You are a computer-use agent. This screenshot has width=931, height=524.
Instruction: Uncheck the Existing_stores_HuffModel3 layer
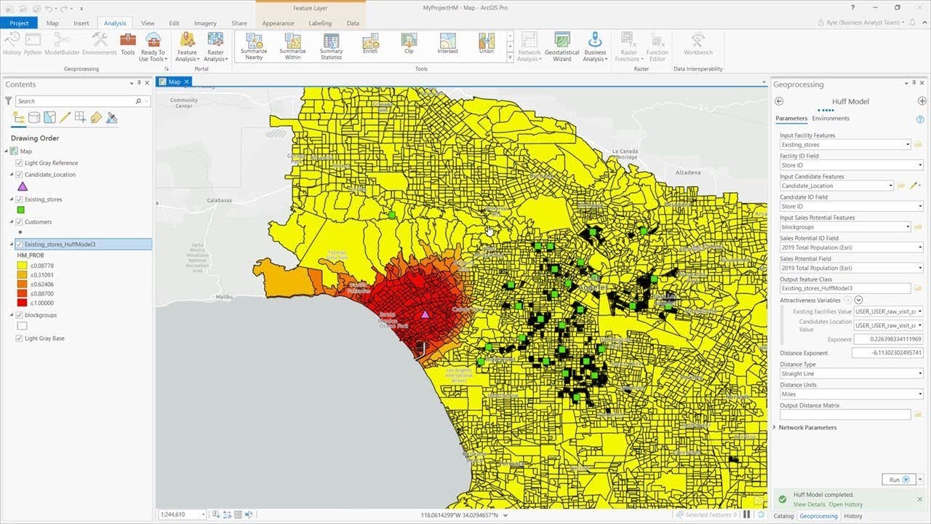tap(19, 245)
